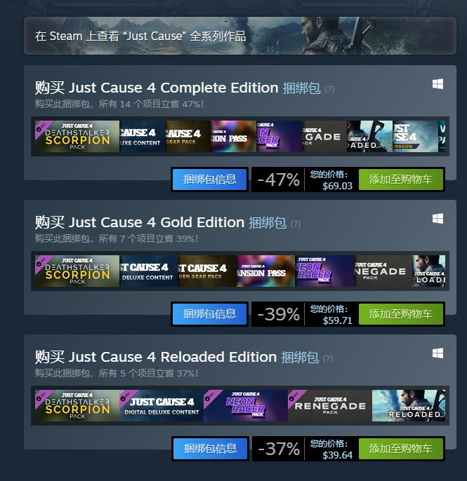Click Just Cause 4 Reloaded Edition title

pyautogui.click(x=172, y=358)
